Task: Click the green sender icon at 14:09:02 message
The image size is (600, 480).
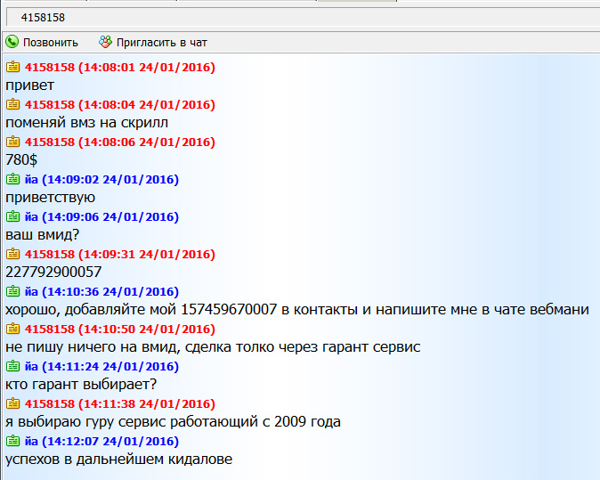Action: (13, 179)
